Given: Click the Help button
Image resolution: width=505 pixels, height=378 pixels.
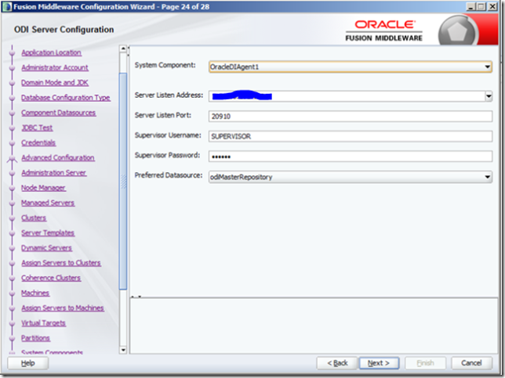Looking at the screenshot, I should [x=28, y=363].
